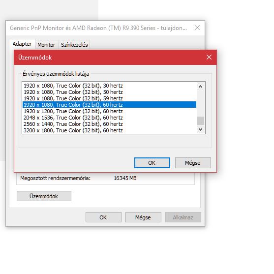Click Mégse in the properties window
The image size is (274, 274).
coord(143,217)
